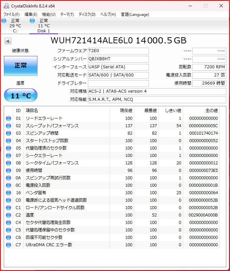Click status orb for 温度 C2 row
This screenshot has height=271, width=230.
pyautogui.click(x=8, y=215)
